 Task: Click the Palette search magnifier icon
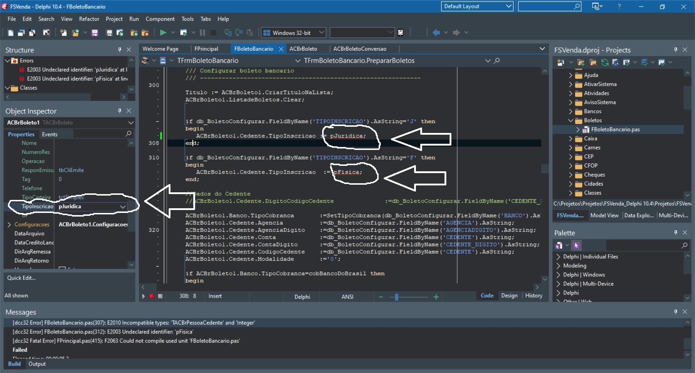click(x=684, y=246)
